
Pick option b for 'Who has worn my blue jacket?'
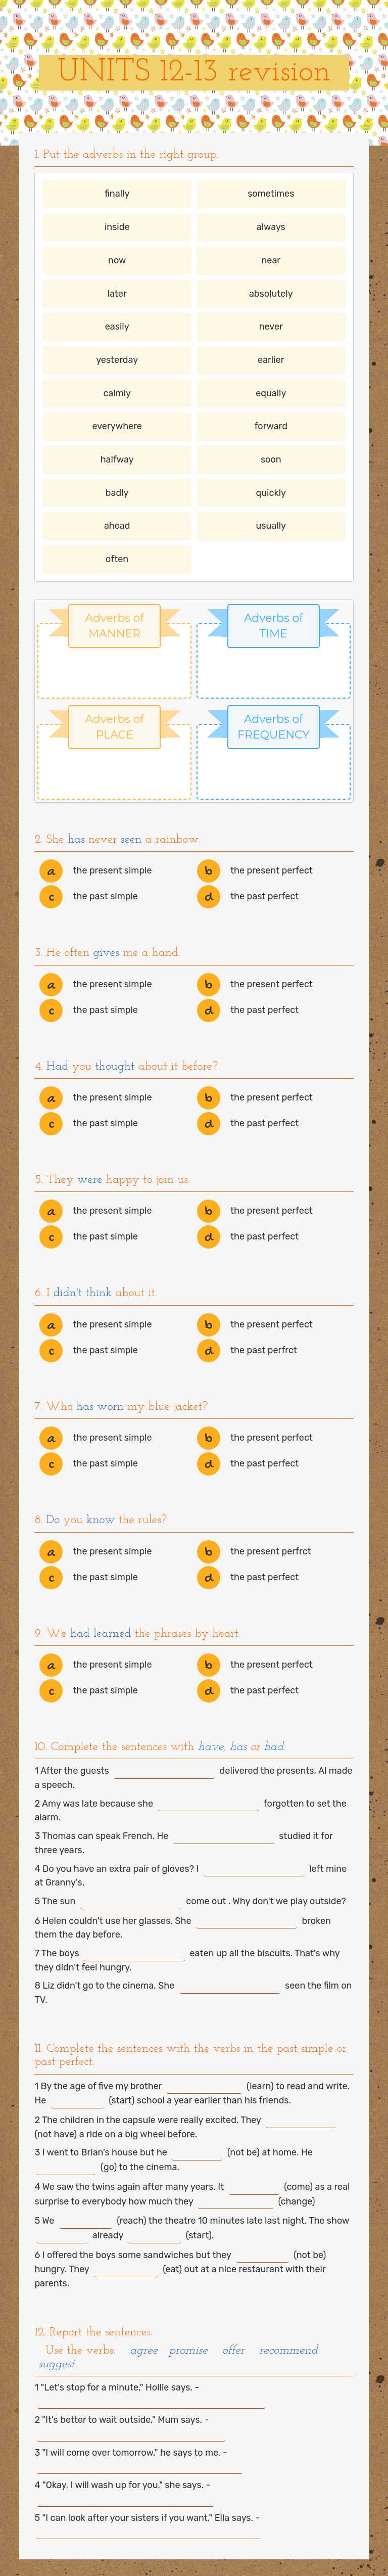coord(208,1437)
